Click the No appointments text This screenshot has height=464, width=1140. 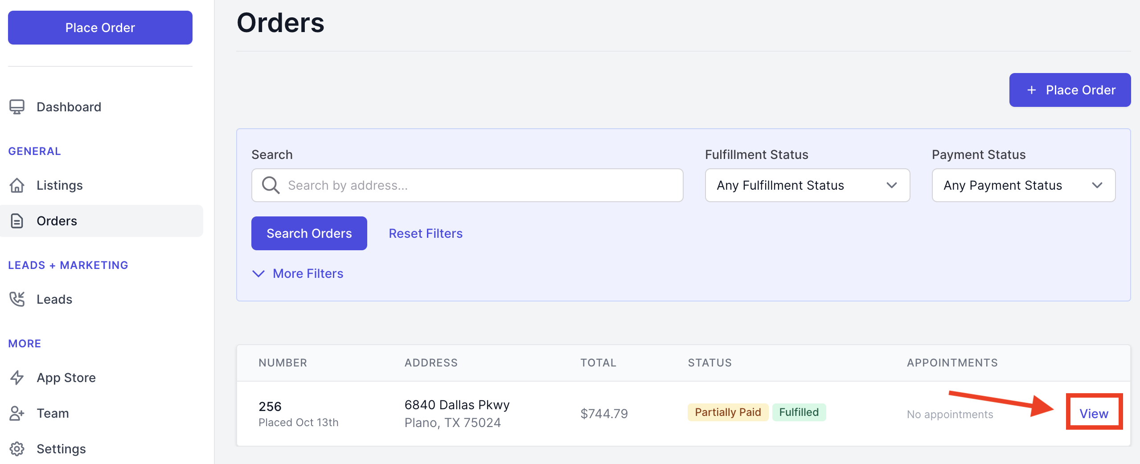click(950, 415)
